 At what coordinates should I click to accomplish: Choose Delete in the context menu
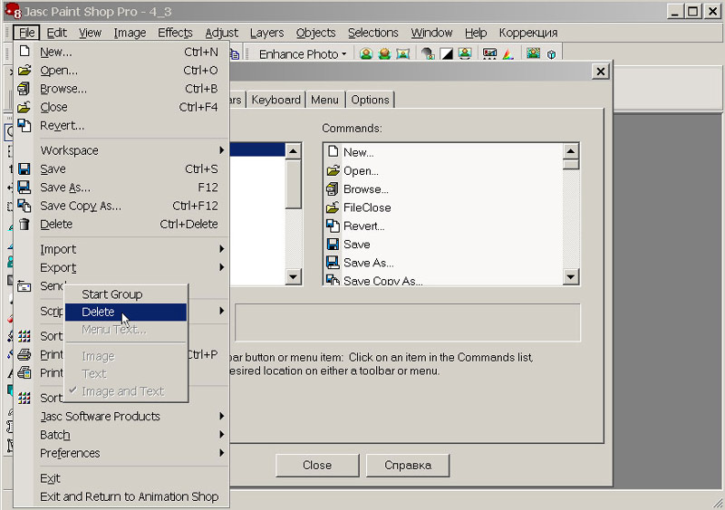click(x=99, y=312)
